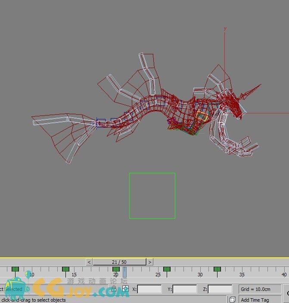
Task: Click the communication center icon beside Add Time Tag
Action: pos(233,300)
